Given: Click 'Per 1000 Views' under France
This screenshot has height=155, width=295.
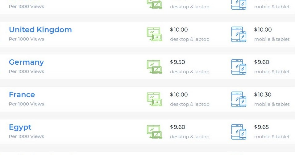Looking at the screenshot, I should click(27, 104).
